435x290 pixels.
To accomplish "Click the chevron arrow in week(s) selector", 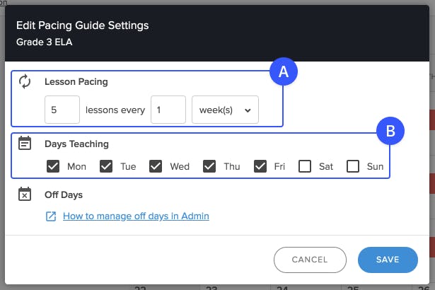I will [x=248, y=110].
